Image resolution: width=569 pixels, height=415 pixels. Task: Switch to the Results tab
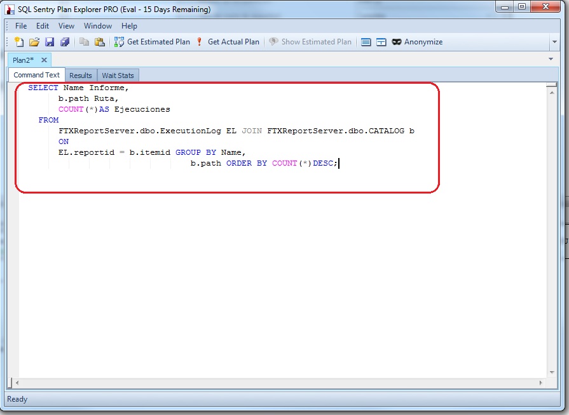click(81, 76)
